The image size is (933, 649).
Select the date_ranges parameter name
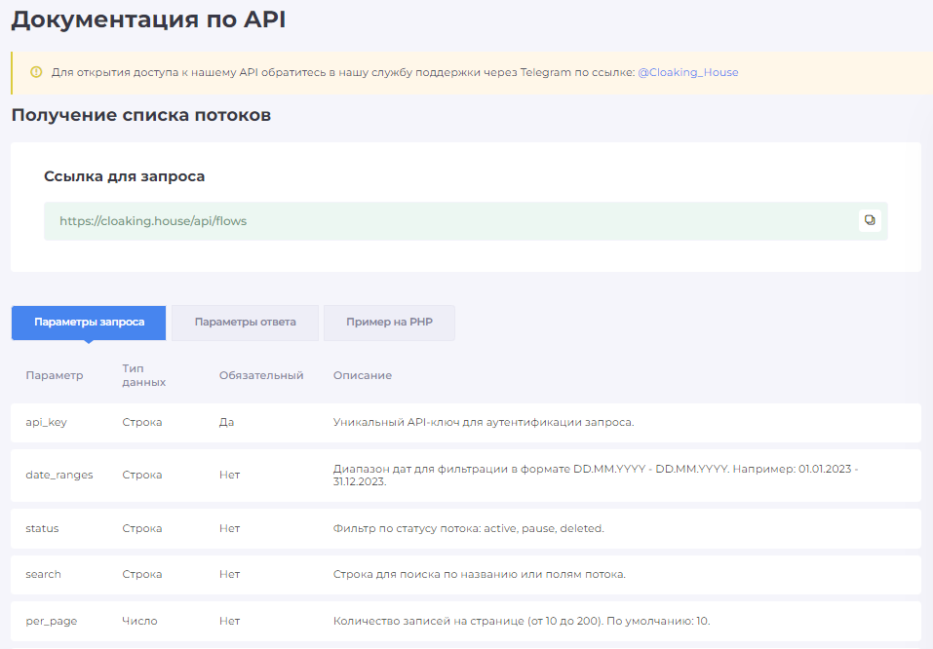click(59, 476)
